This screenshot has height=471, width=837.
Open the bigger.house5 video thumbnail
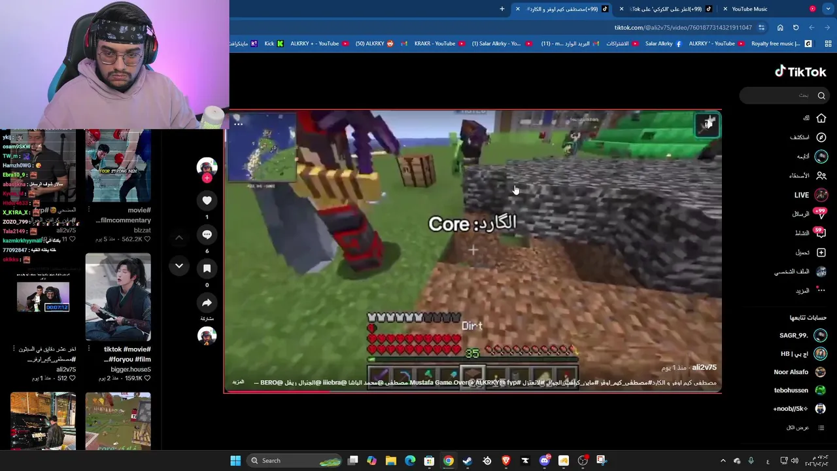click(x=118, y=298)
